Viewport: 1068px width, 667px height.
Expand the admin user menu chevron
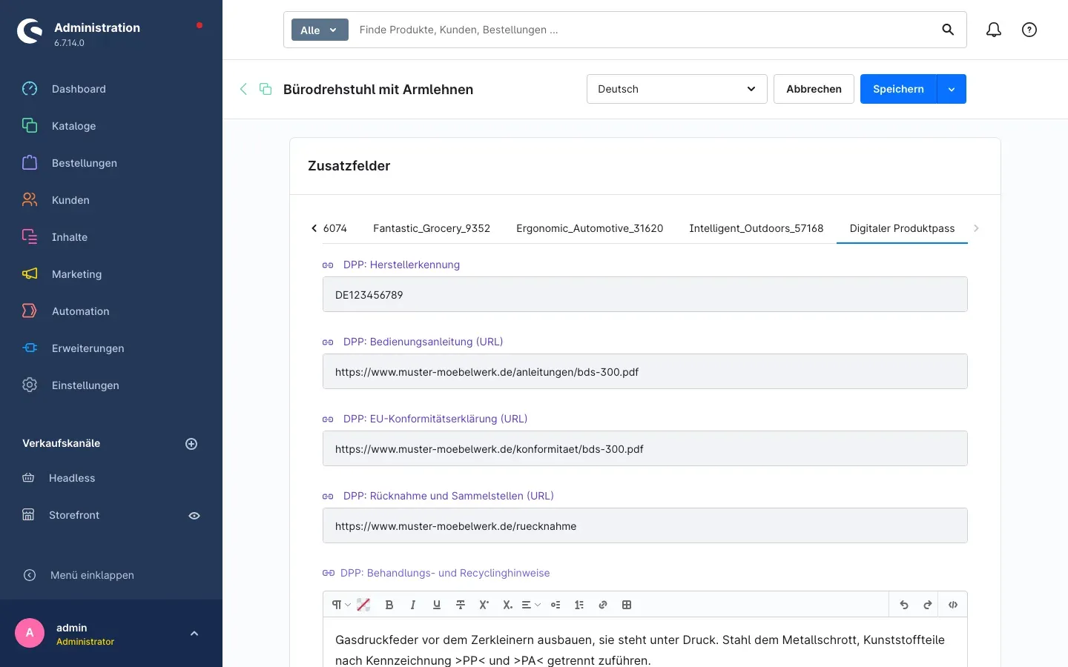(x=194, y=634)
